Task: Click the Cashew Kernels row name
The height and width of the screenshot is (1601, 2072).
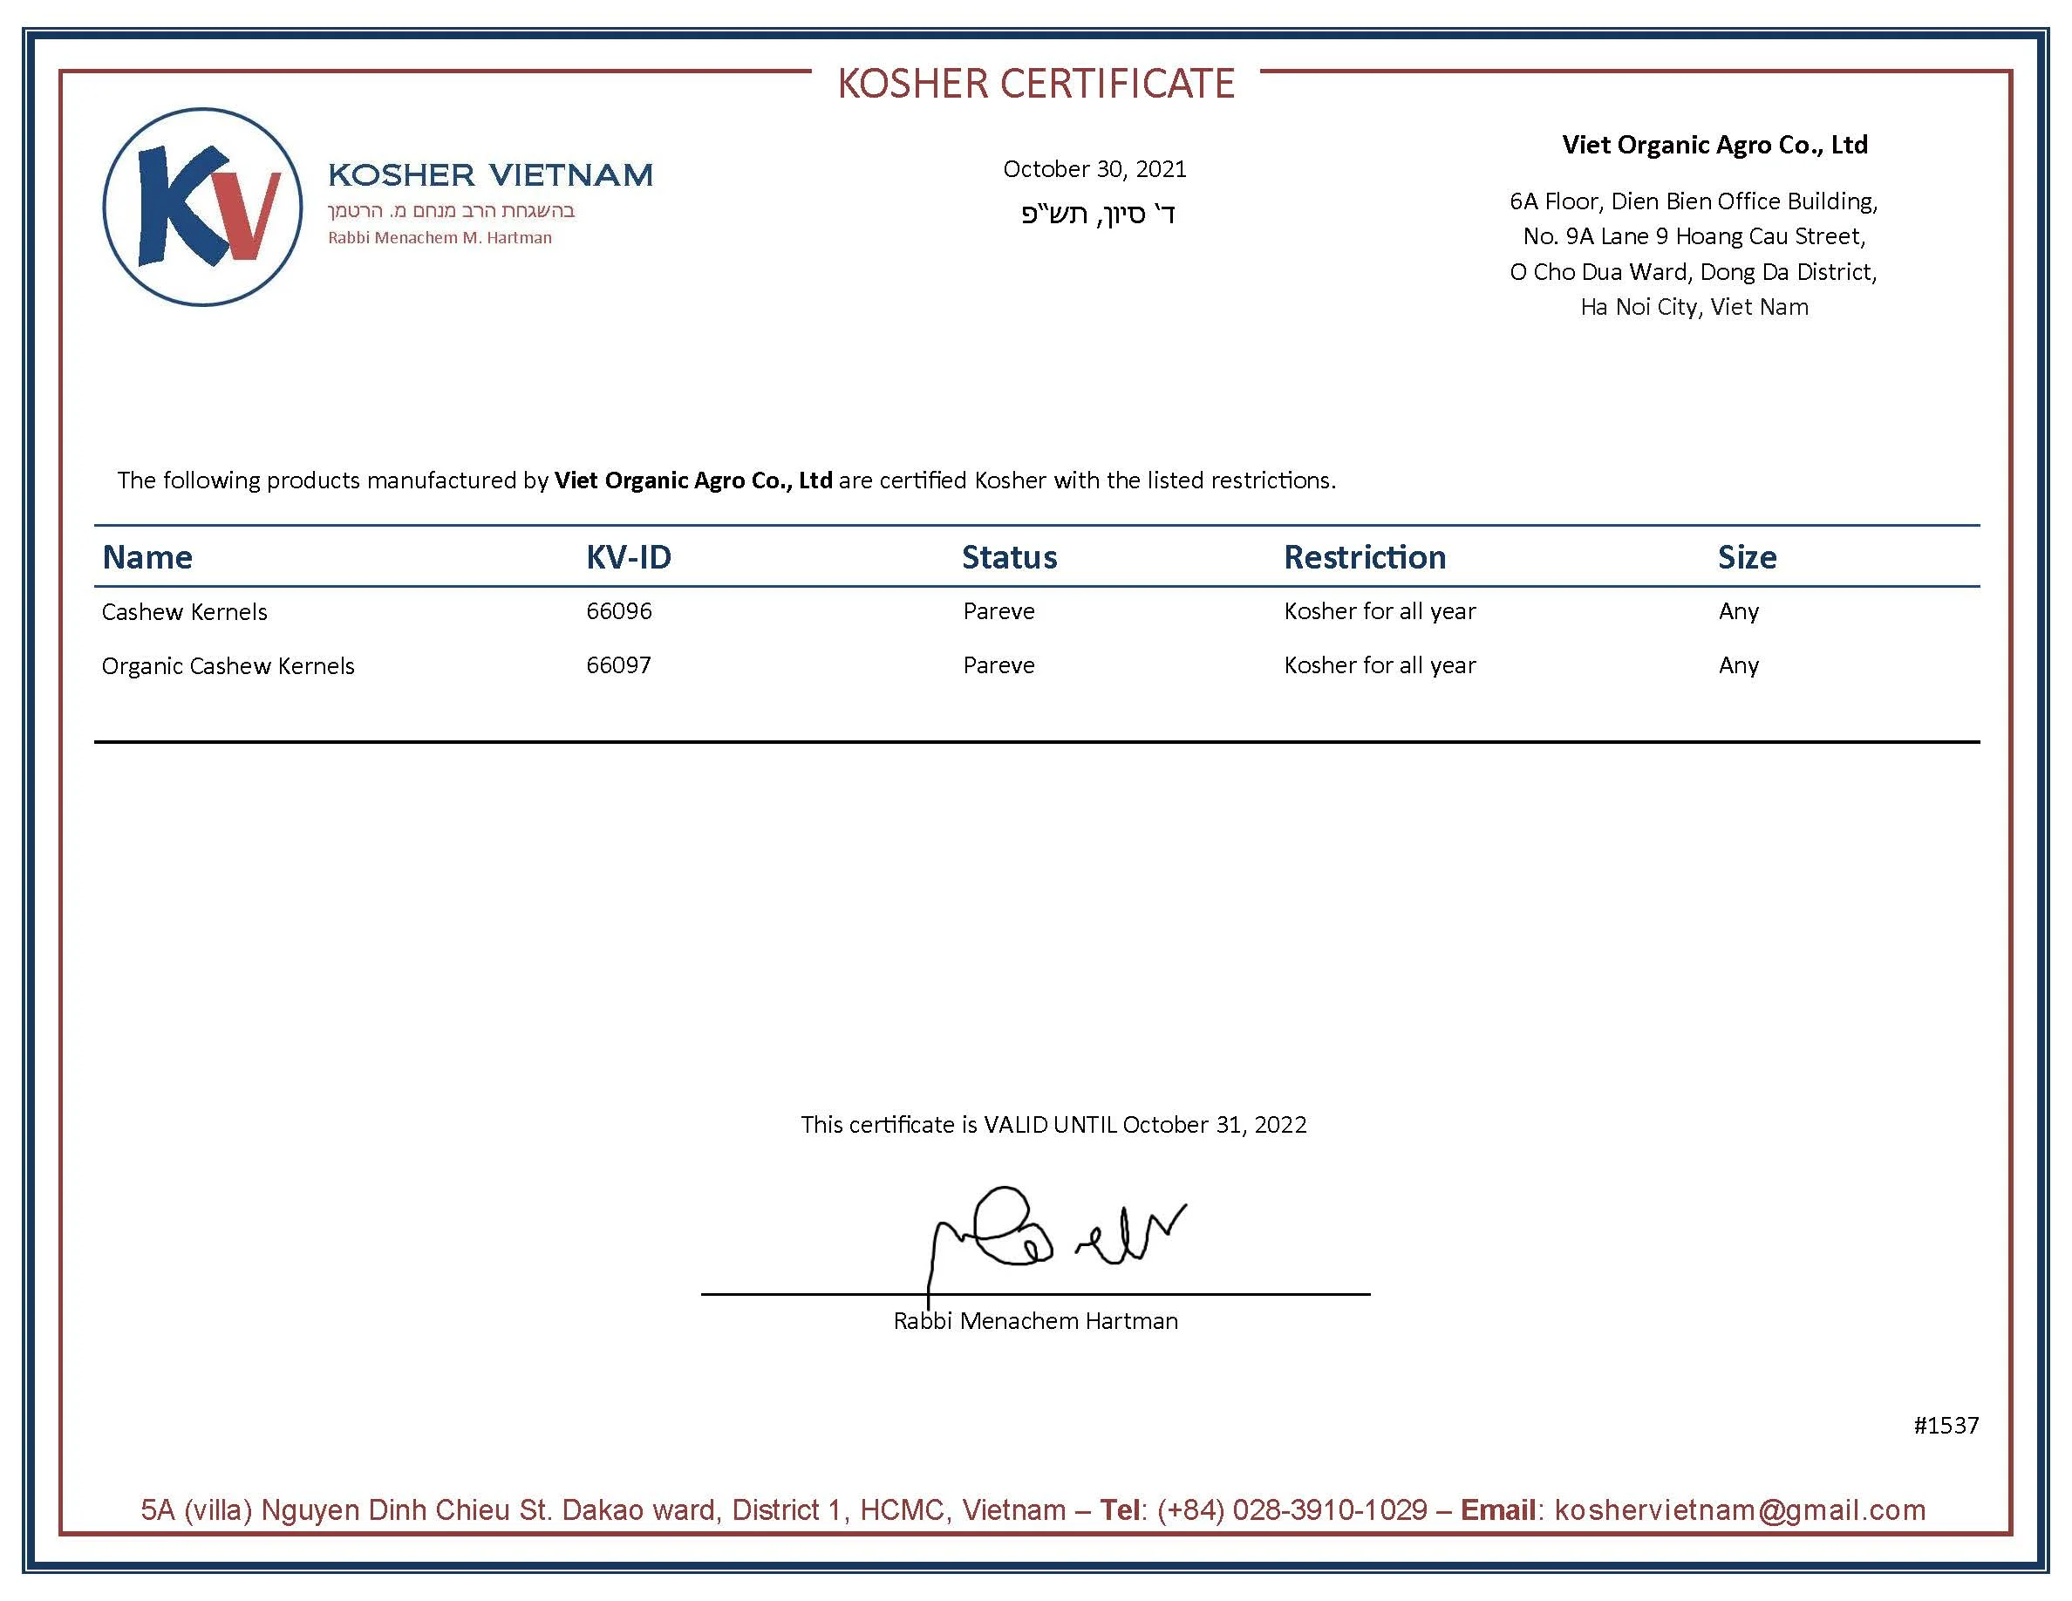Action: click(x=184, y=612)
